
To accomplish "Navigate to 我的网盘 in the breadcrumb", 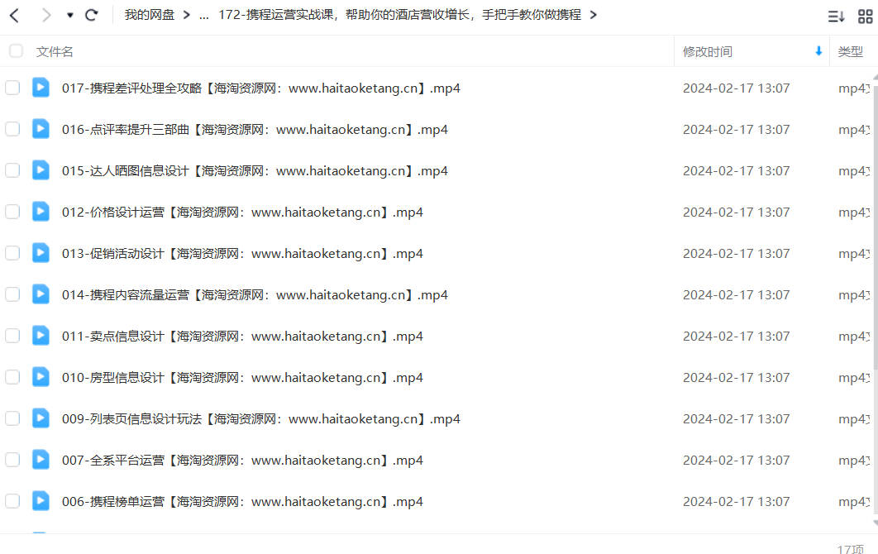I will [149, 15].
